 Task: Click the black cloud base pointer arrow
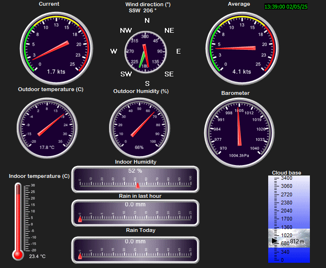[x=274, y=241]
